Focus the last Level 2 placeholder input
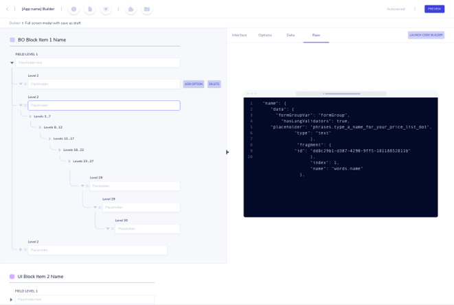This screenshot has width=454, height=305. (x=98, y=250)
